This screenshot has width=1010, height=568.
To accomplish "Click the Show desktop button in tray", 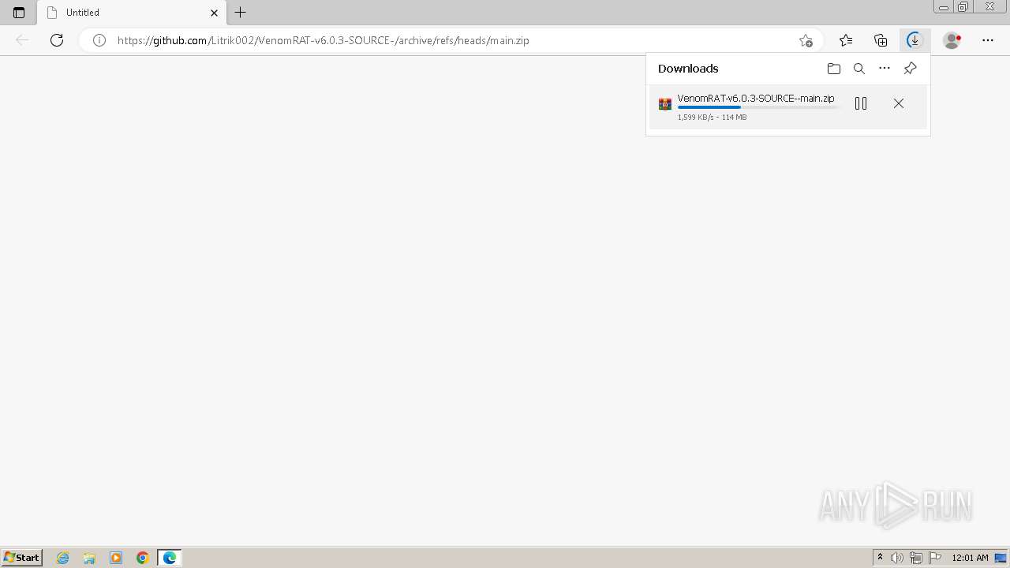I will [1001, 558].
